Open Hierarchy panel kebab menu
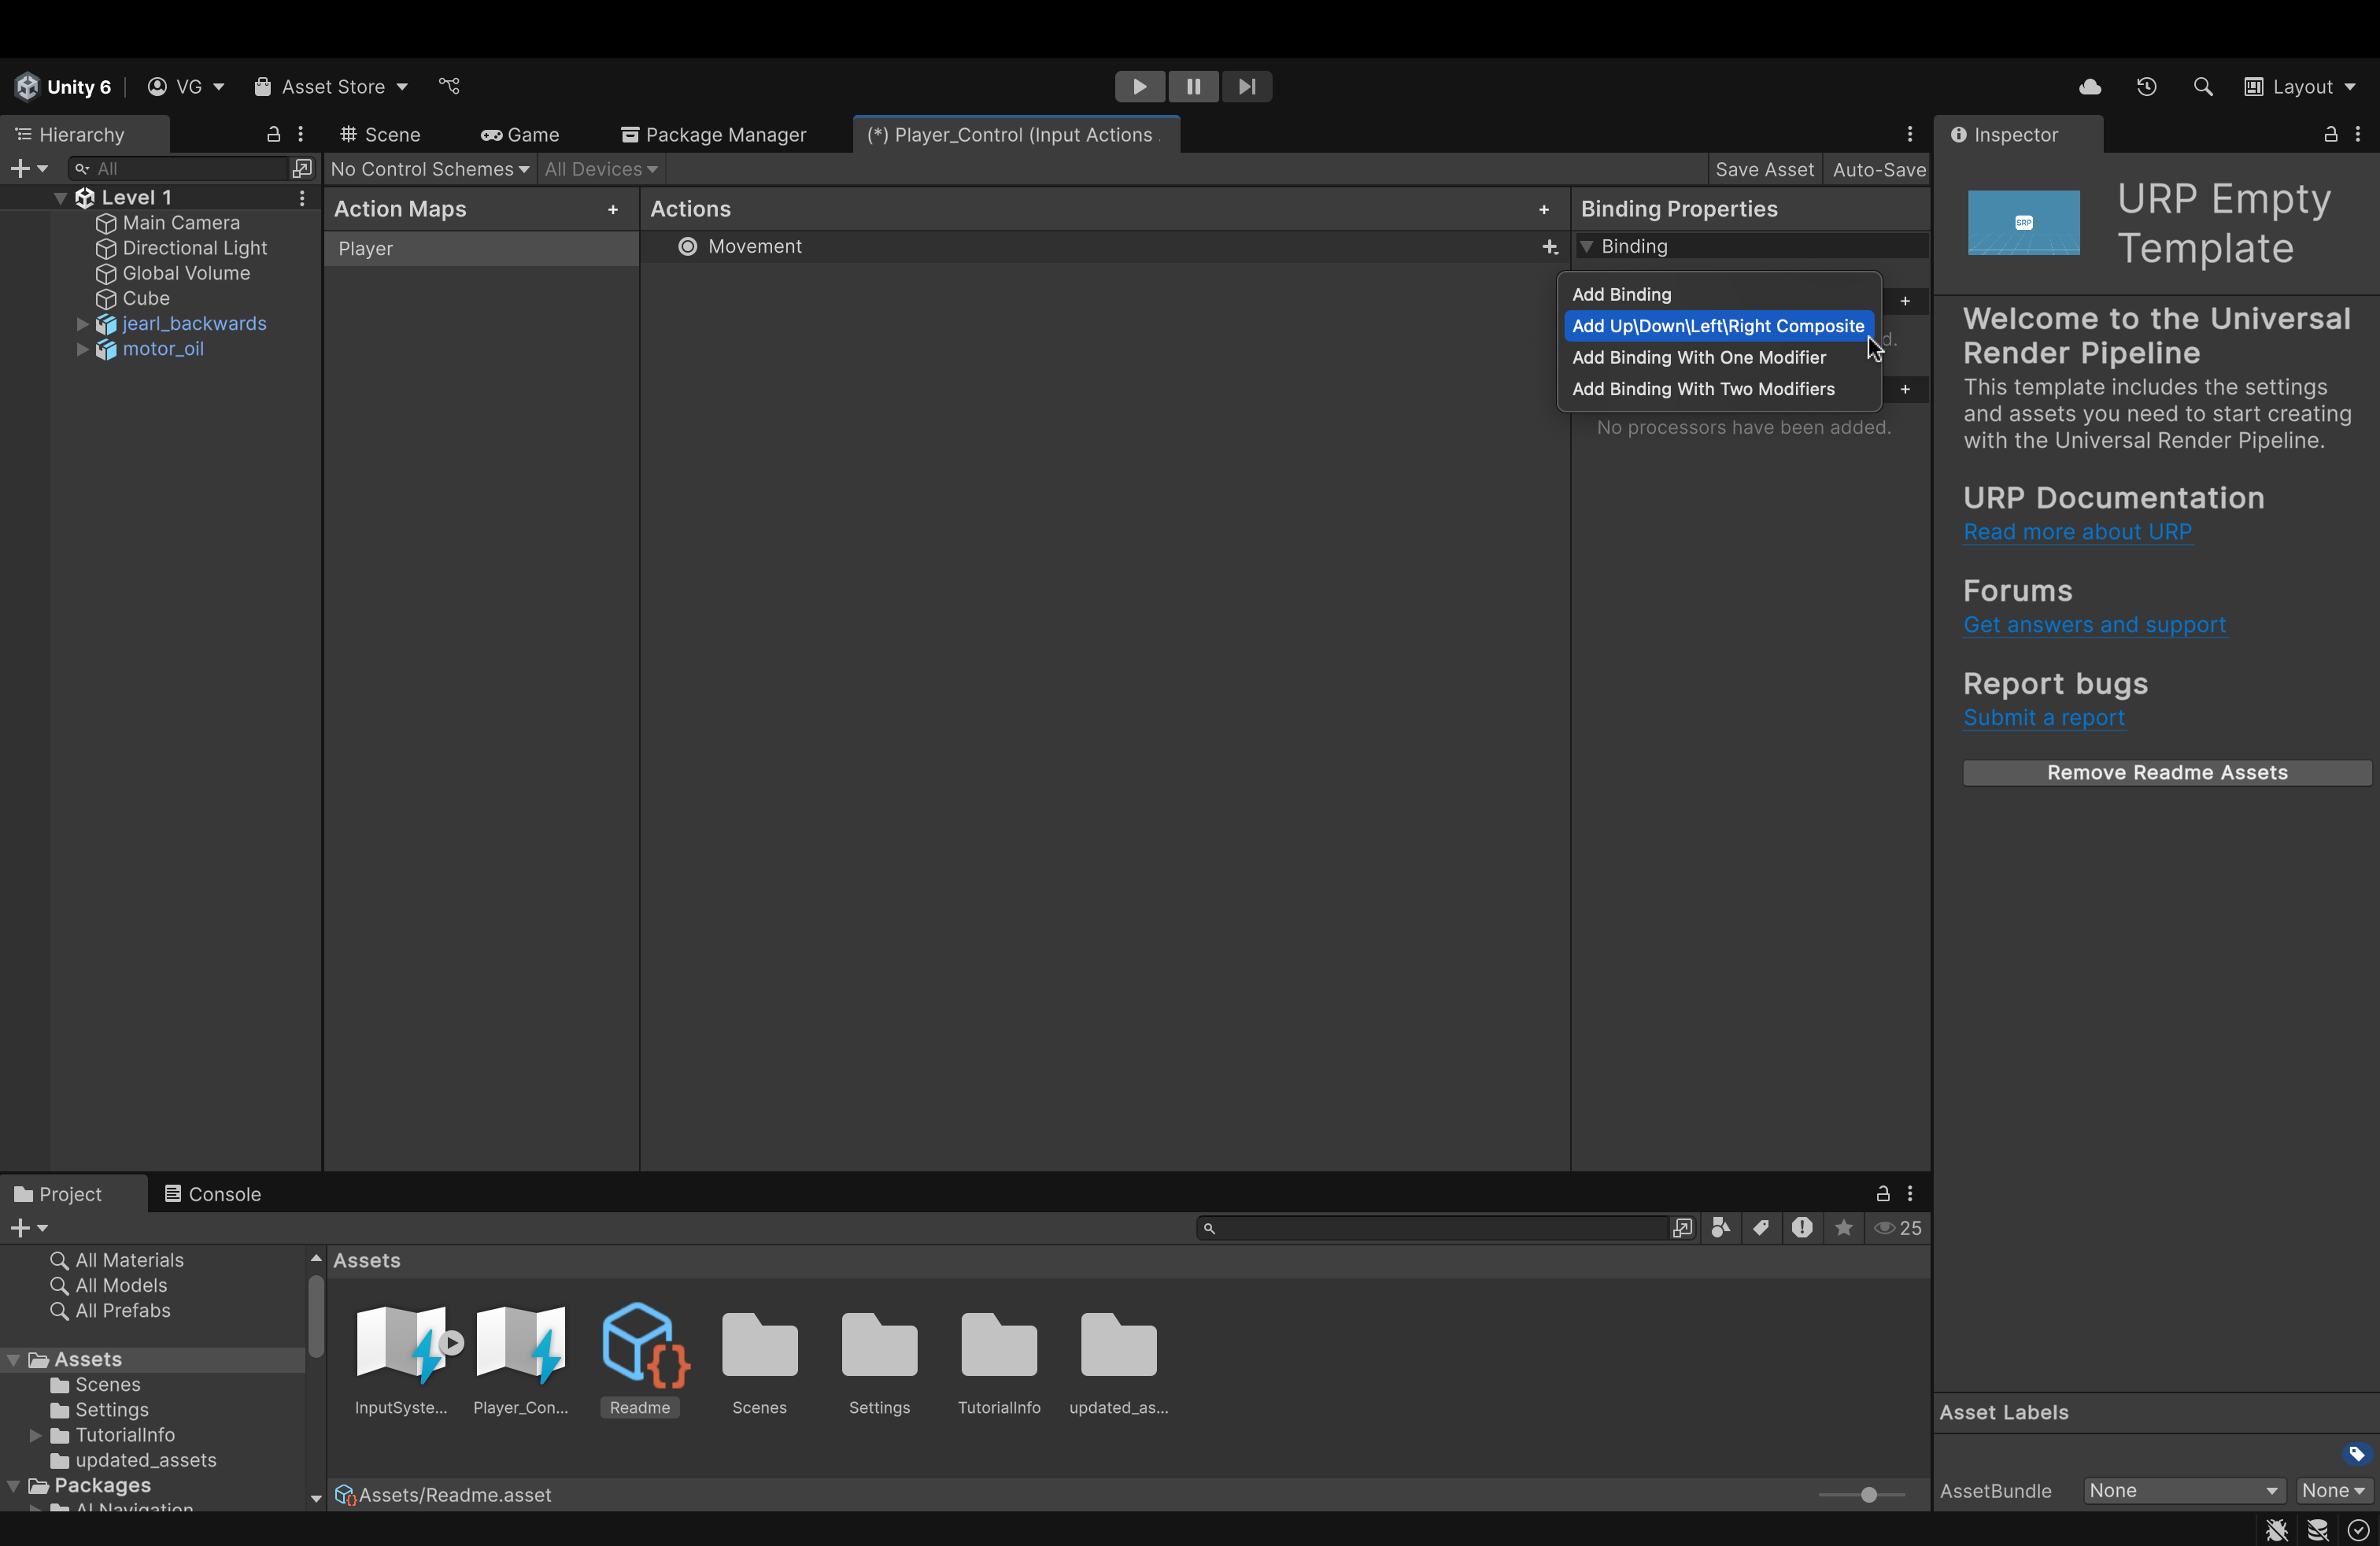Image resolution: width=2380 pixels, height=1546 pixels. pos(300,134)
